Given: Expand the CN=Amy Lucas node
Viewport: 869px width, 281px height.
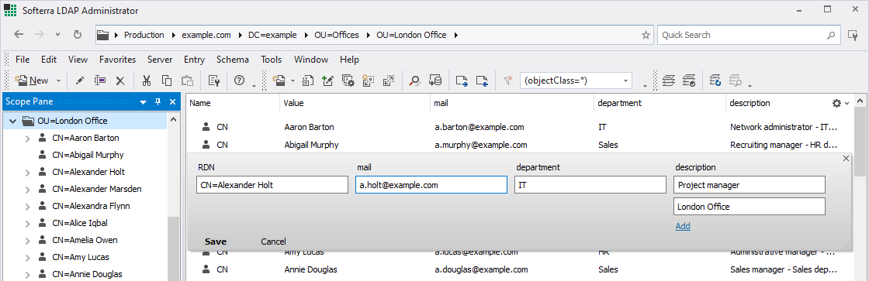Looking at the screenshot, I should (x=28, y=258).
